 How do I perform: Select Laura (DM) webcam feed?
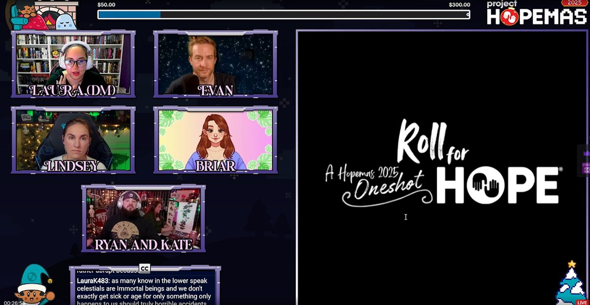coord(73,64)
